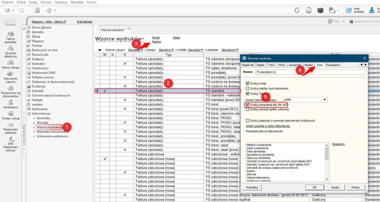
Task: Open Towary i usługi icon
Action: click(x=11, y=114)
